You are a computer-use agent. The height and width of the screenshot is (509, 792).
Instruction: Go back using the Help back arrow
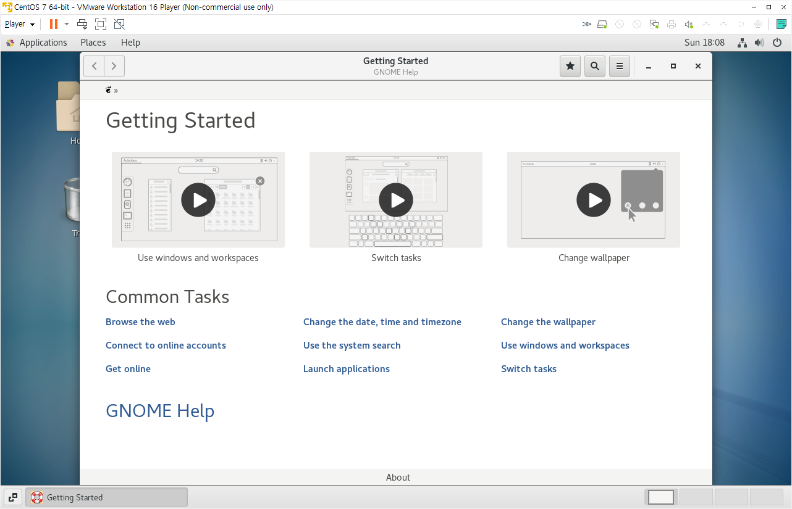pos(93,66)
